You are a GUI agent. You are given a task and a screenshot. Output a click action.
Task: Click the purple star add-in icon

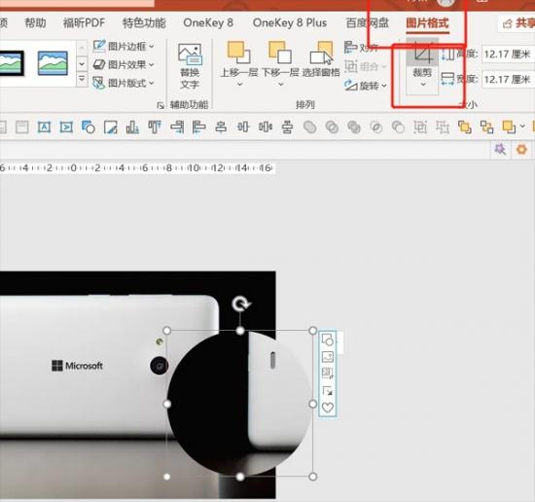click(x=500, y=150)
